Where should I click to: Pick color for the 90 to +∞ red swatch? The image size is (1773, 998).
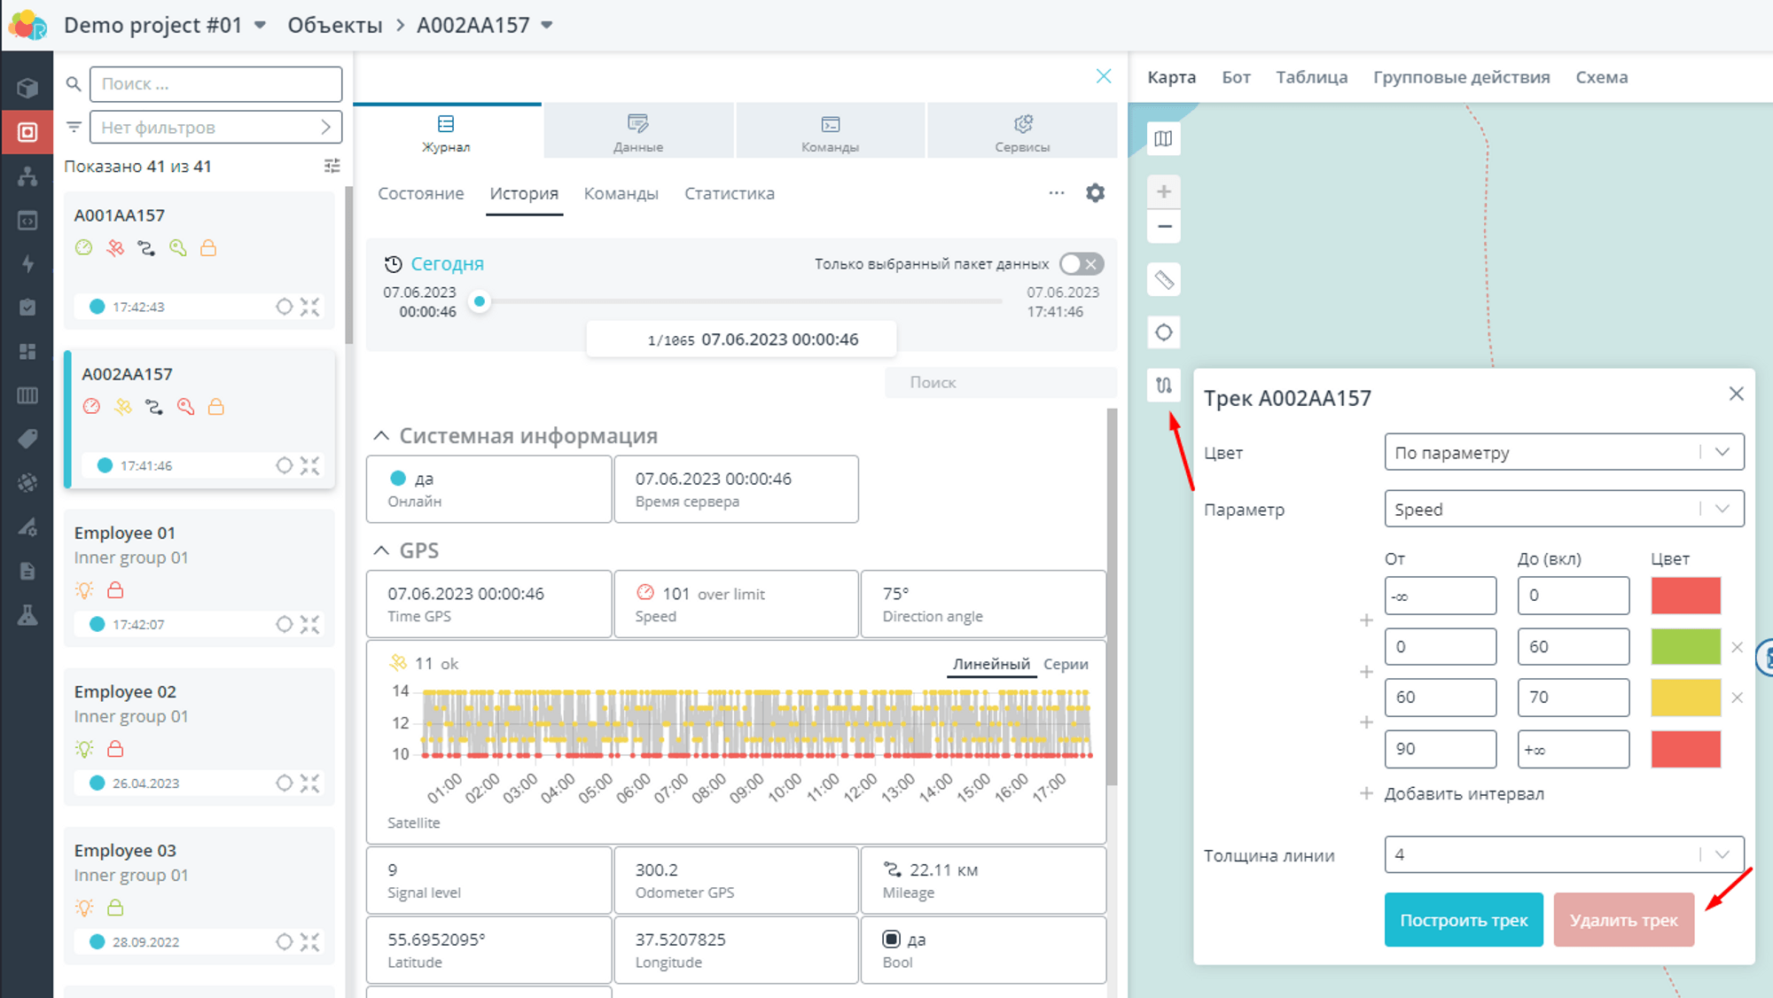1685,749
